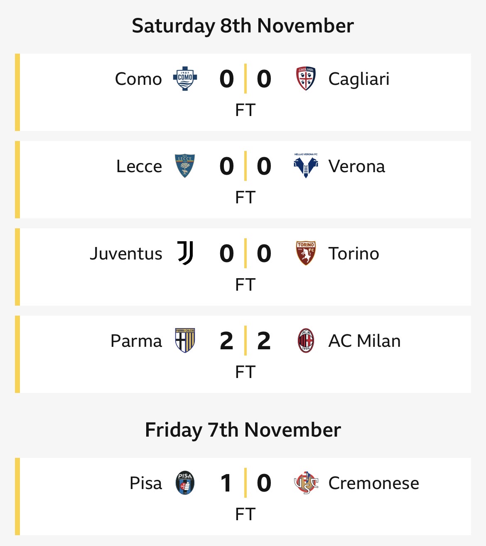Click Pisa 1-0 Cremonese scoreline
Screen dimensions: 486x546
(245, 483)
